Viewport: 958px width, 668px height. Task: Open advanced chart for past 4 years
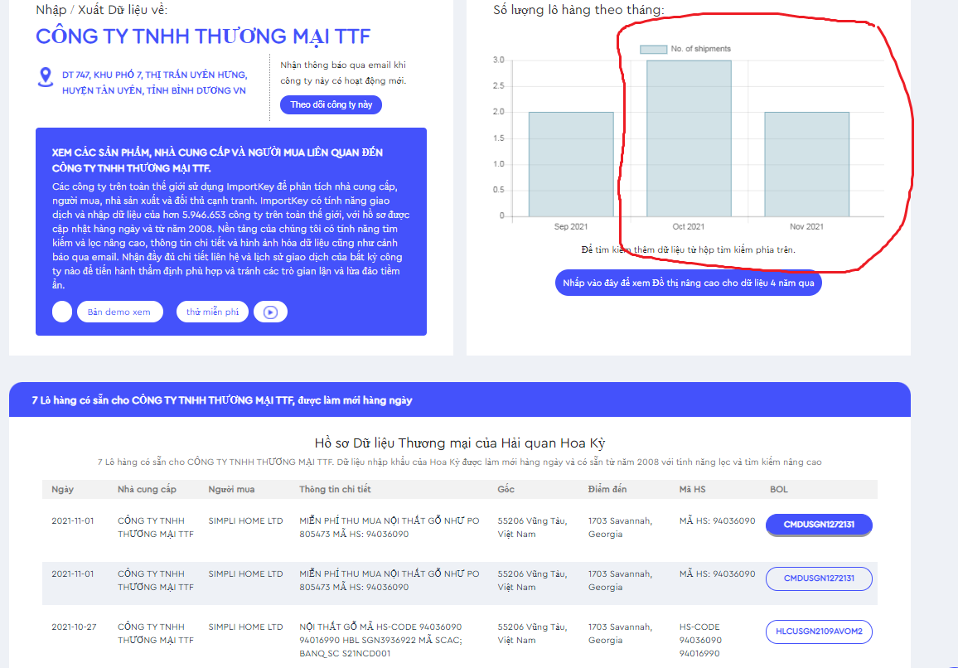click(688, 283)
